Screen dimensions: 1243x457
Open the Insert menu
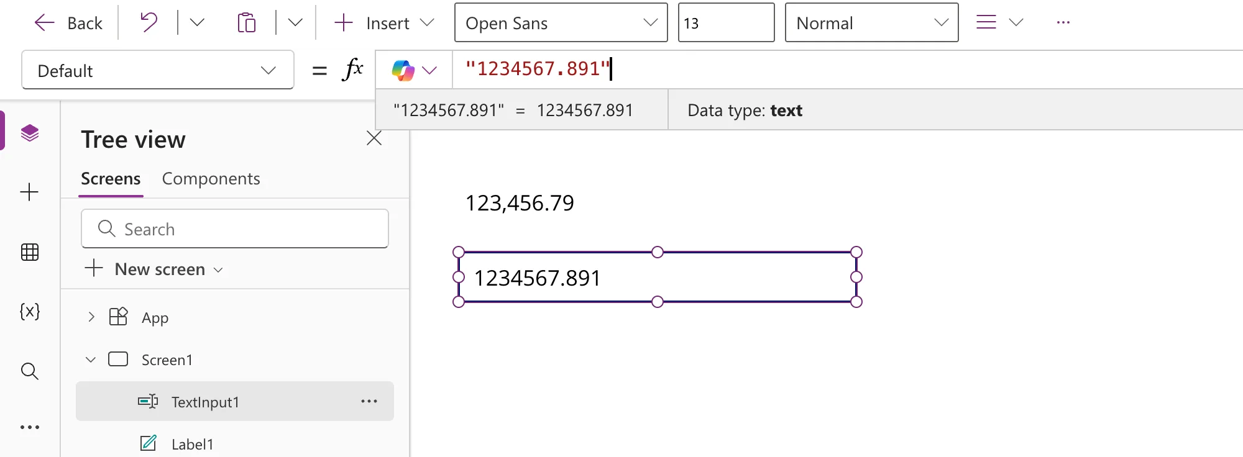pos(384,23)
